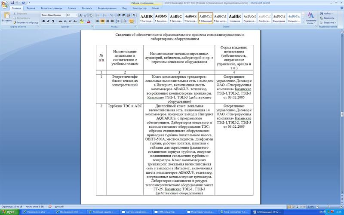Open the Разметка страницы tab
Viewport: 344px width, 215px height.
tap(51, 8)
